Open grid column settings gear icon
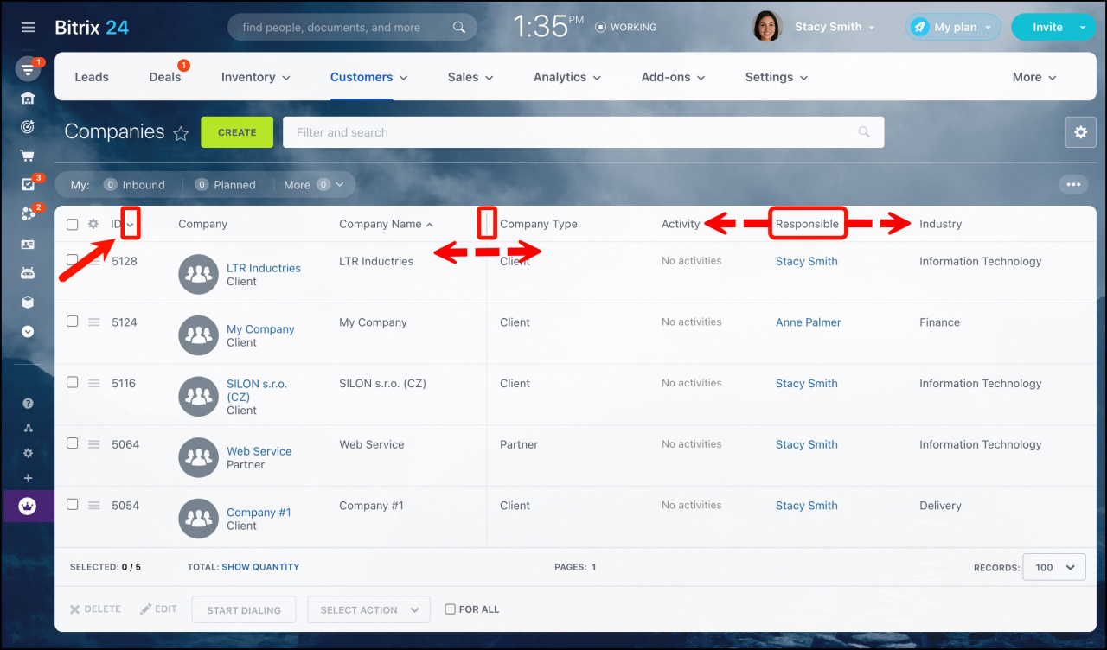The height and width of the screenshot is (650, 1107). [x=93, y=224]
